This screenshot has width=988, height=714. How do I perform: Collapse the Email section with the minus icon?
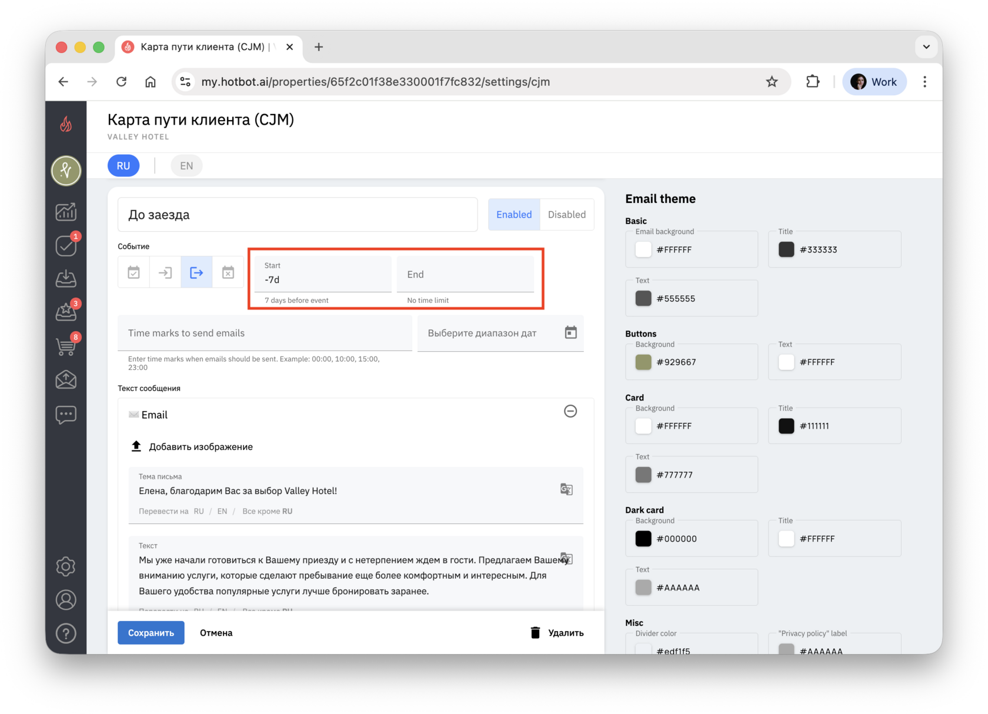pos(570,411)
